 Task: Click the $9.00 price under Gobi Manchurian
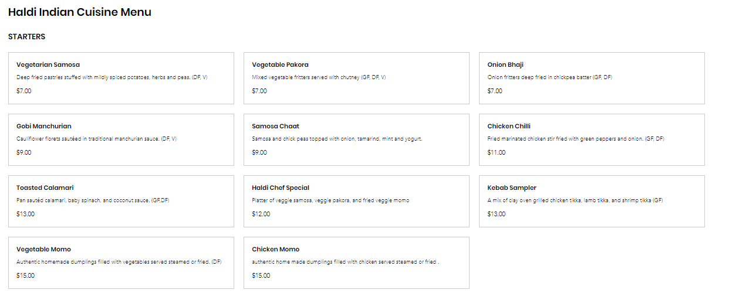click(24, 152)
